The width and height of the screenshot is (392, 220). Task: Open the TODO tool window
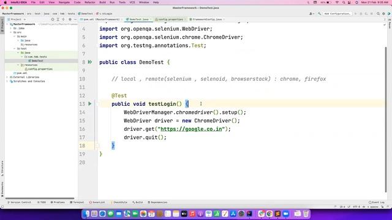point(42,202)
